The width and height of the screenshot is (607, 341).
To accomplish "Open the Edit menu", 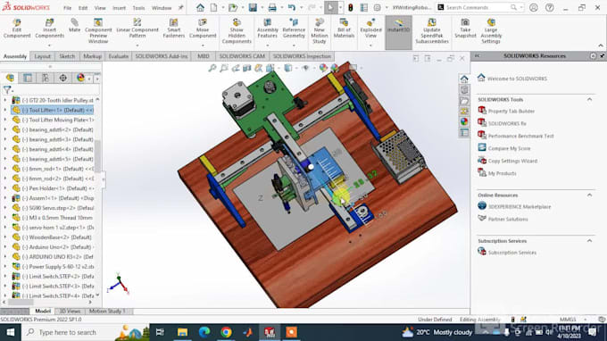I will (83, 8).
